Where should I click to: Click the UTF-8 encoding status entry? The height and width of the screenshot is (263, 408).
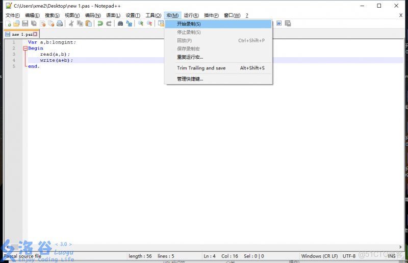(349, 256)
